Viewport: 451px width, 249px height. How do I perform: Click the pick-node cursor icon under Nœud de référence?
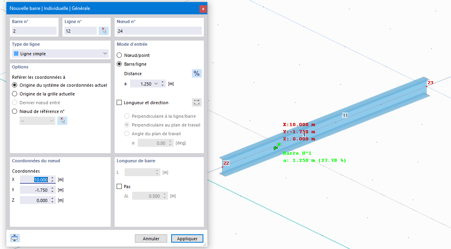pos(62,121)
